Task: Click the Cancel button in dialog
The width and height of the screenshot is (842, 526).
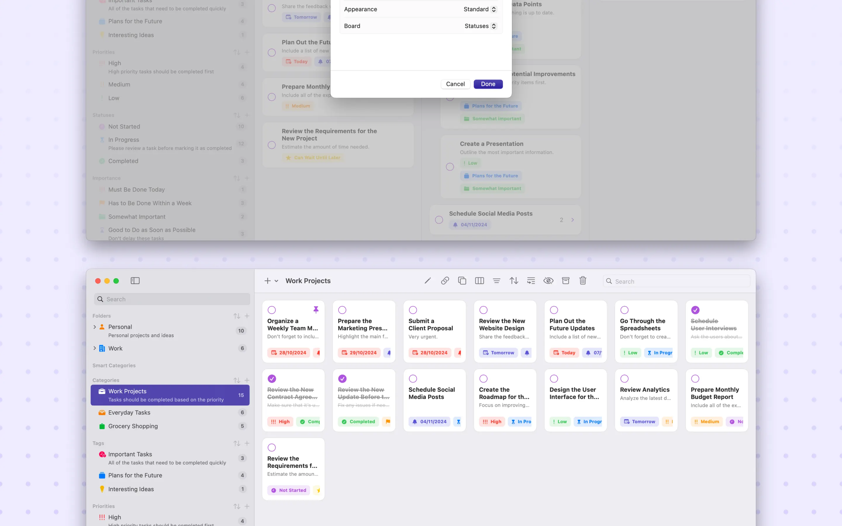Action: pos(455,84)
